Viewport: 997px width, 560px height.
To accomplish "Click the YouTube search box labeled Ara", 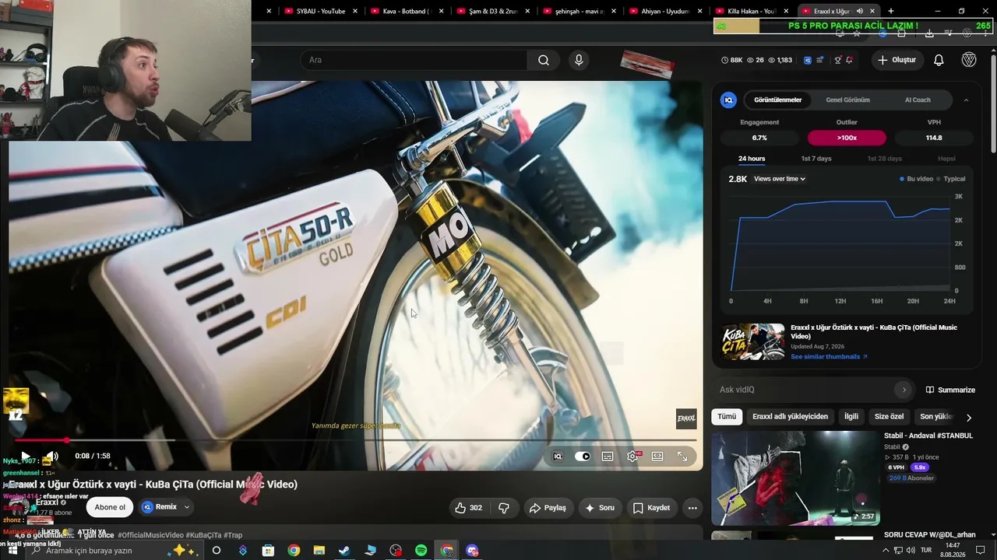I will [x=414, y=60].
